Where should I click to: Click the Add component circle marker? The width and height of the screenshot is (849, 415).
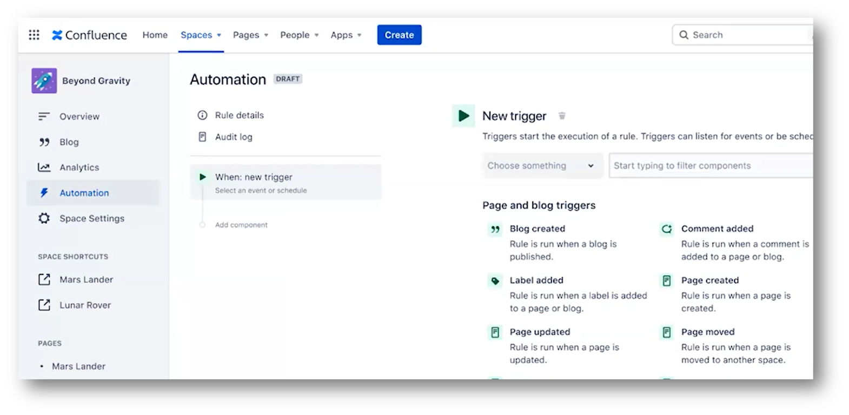202,225
